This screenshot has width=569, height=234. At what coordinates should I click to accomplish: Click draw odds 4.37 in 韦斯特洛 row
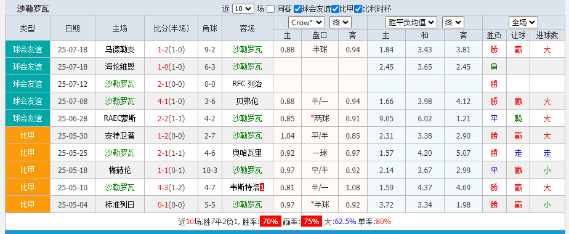[x=424, y=188]
